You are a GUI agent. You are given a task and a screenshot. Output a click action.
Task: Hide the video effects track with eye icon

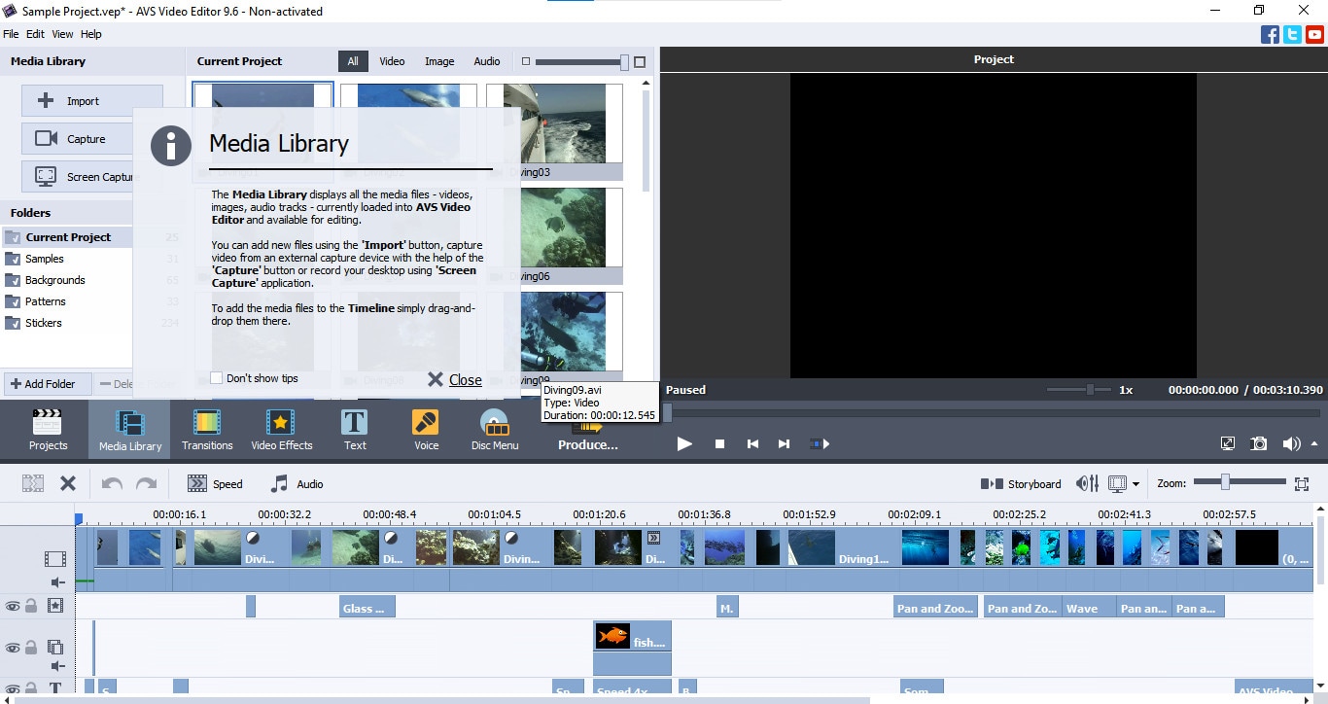(13, 606)
